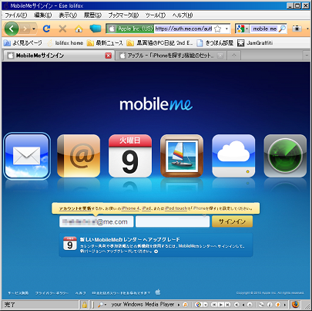Open the Find My iPhone radar icon
The width and height of the screenshot is (312, 311).
[x=285, y=156]
